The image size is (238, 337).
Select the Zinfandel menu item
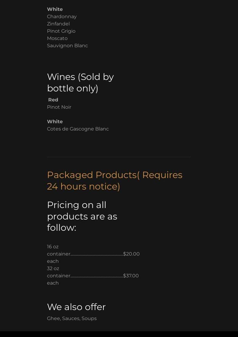point(58,24)
